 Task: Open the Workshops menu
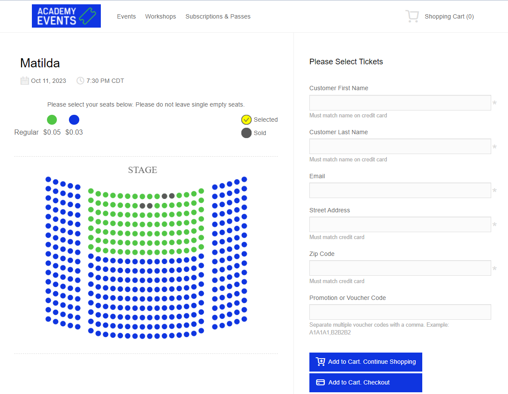[x=160, y=16]
